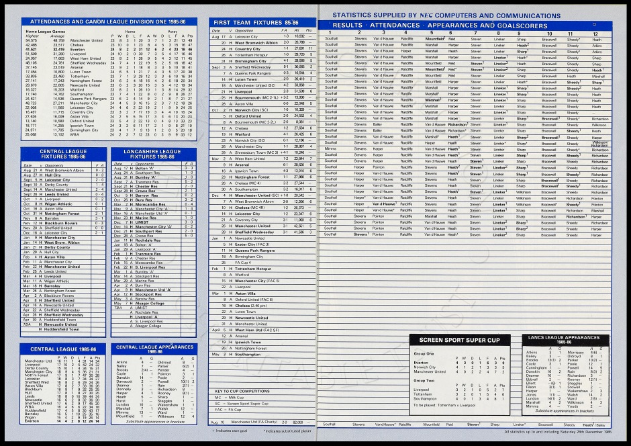This screenshot has height=446, width=631.
Task: Select 'Southampton' in Super Cup Group Two
Action: click(425, 399)
